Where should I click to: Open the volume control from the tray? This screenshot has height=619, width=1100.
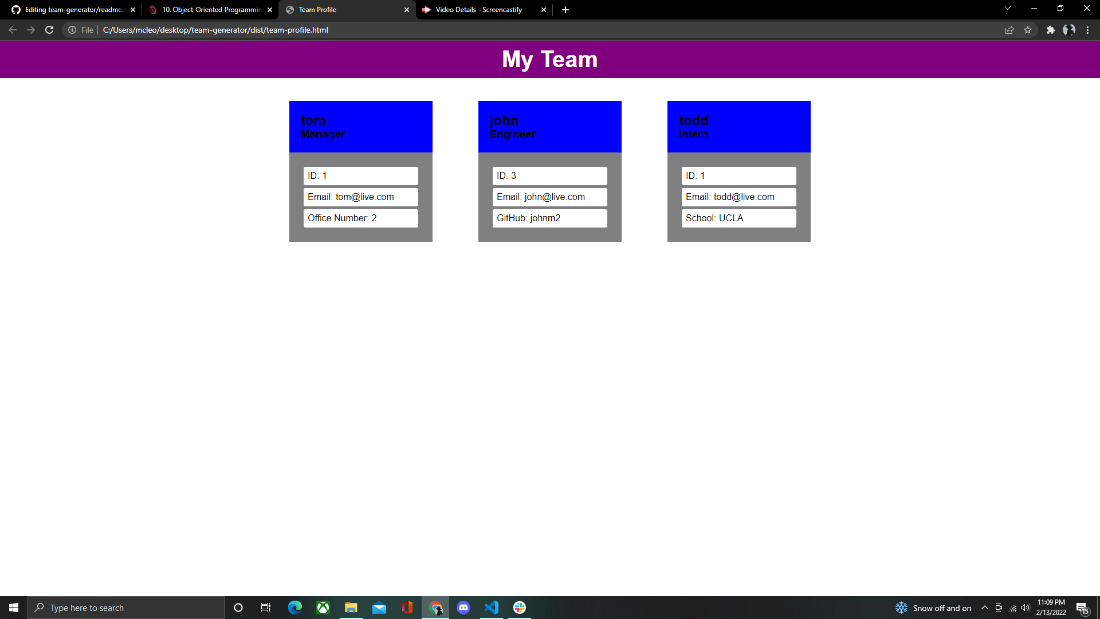[x=1025, y=608]
